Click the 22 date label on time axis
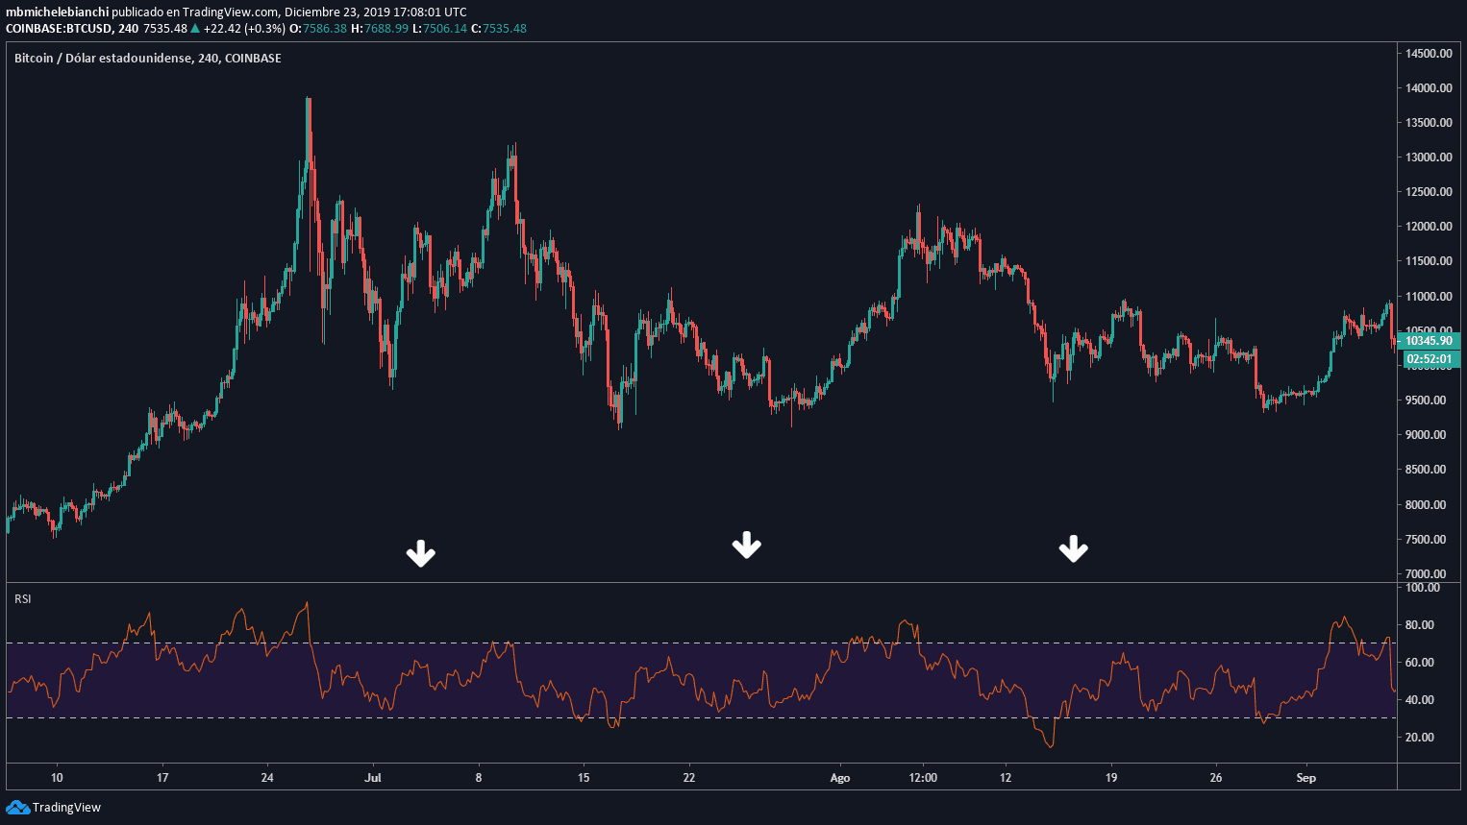The width and height of the screenshot is (1467, 825). pyautogui.click(x=688, y=778)
